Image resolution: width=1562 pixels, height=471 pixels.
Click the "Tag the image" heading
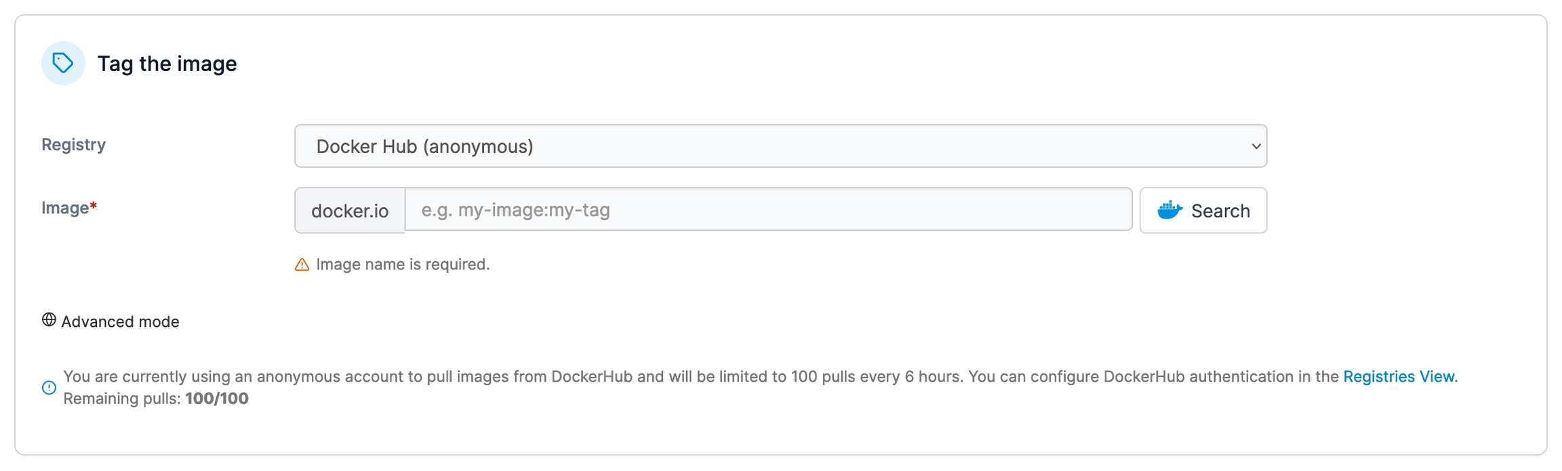(167, 64)
